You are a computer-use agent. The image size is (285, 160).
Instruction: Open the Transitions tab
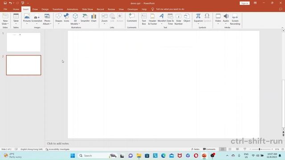[58, 9]
